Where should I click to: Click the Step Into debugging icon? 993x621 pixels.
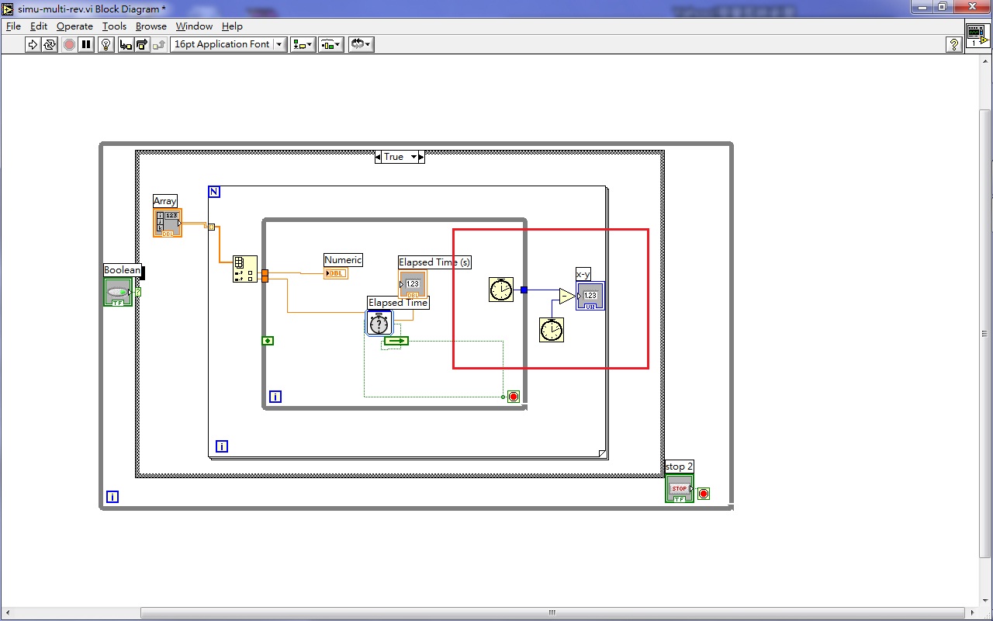click(x=125, y=44)
